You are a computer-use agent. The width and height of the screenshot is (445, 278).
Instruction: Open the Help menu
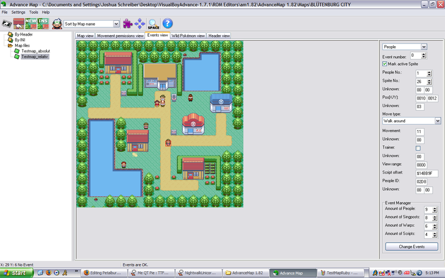click(46, 12)
